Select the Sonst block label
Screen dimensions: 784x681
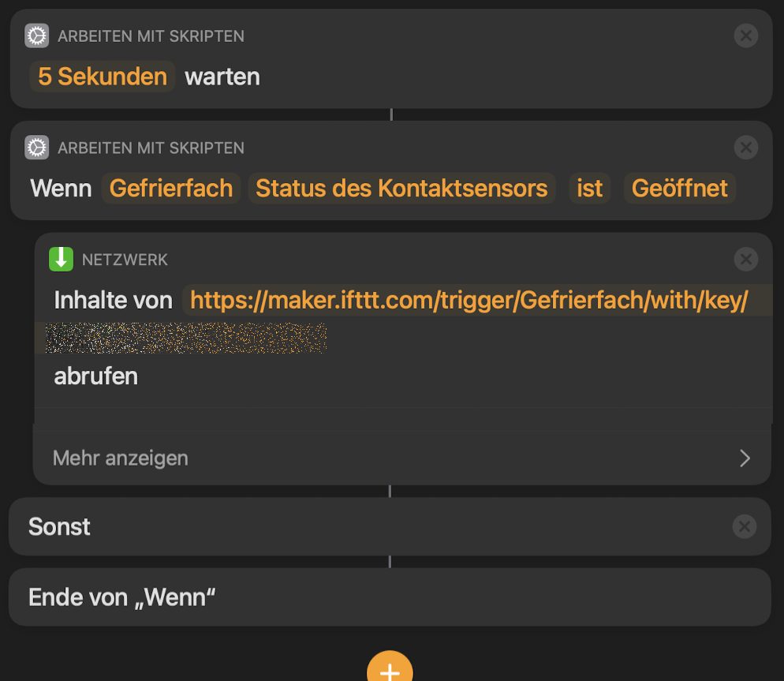[x=60, y=526]
